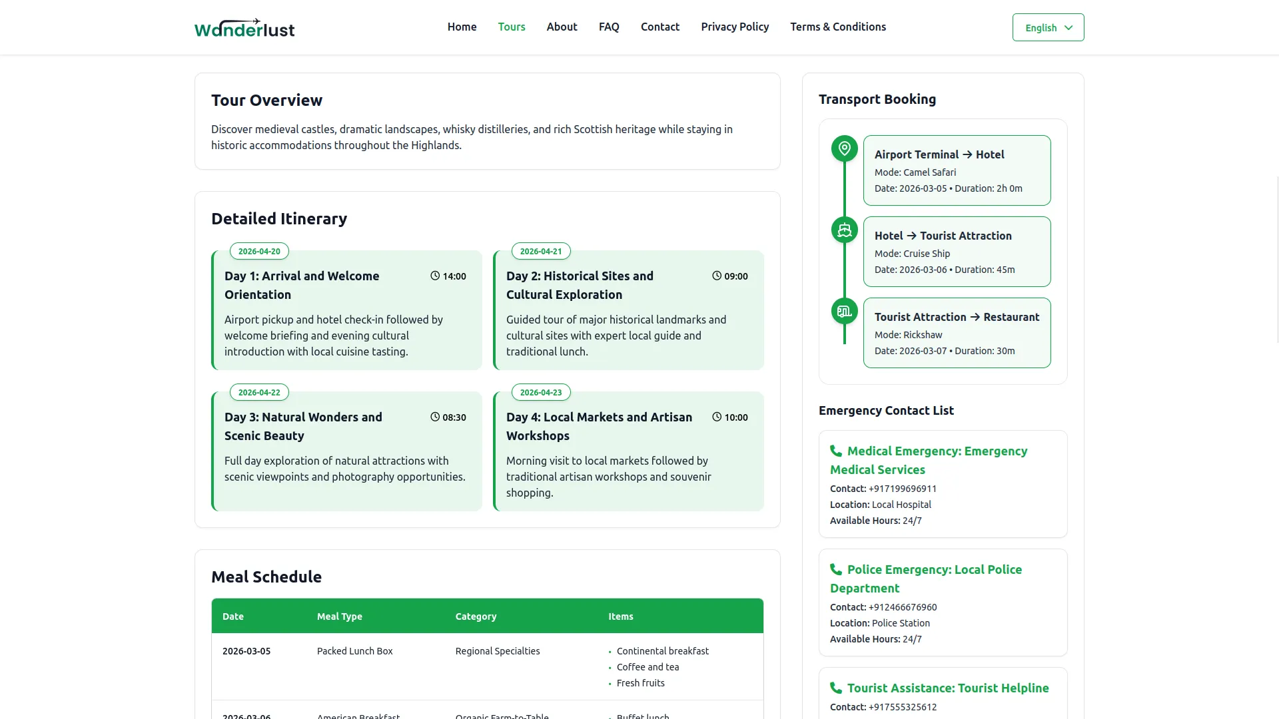Click the phone icon beside Medical Emergency
The width and height of the screenshot is (1279, 719).
[835, 451]
